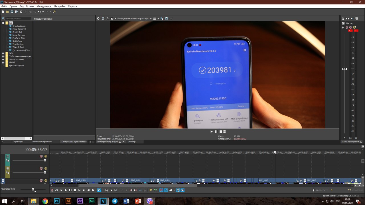Expand the 32-битная плавающая folder
The width and height of the screenshot is (365, 205).
tap(3, 56)
